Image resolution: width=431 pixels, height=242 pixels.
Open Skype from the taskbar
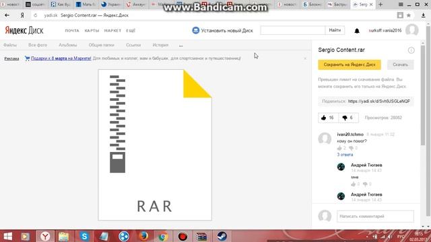(x=84, y=236)
